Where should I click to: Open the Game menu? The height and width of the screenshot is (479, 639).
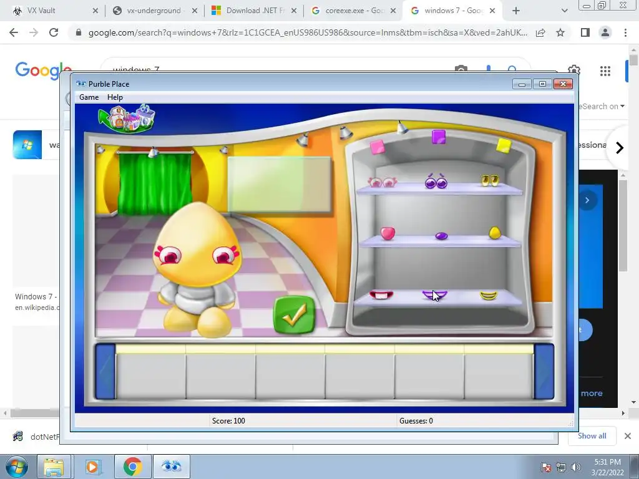[x=89, y=97]
